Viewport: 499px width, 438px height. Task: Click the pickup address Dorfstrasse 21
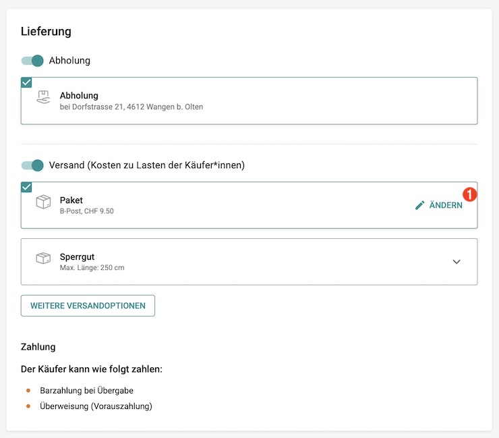pos(131,107)
